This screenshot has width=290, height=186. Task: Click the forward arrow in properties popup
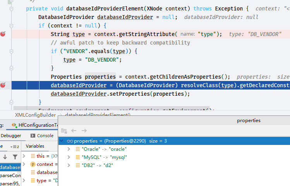(84, 131)
